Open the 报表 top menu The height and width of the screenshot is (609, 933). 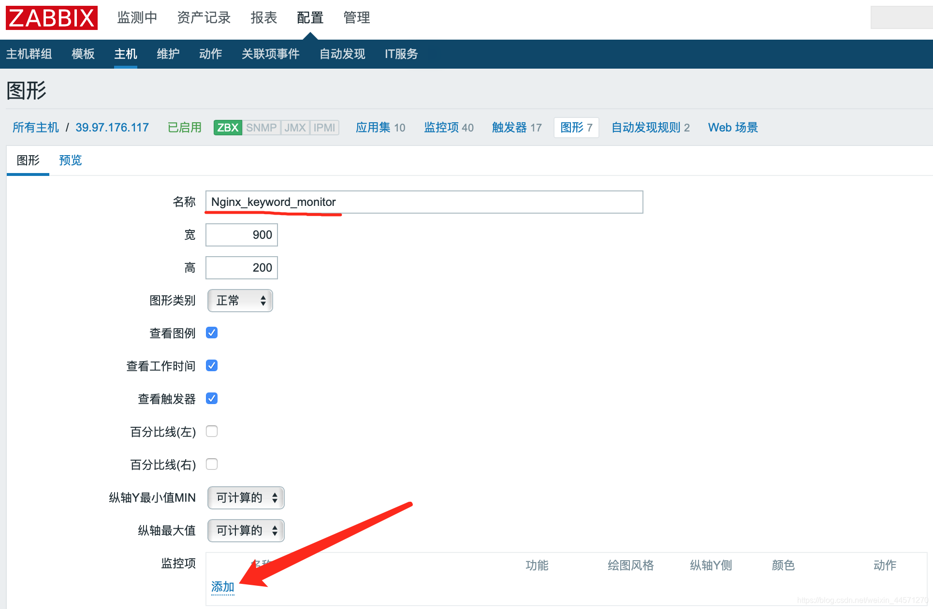pos(264,18)
